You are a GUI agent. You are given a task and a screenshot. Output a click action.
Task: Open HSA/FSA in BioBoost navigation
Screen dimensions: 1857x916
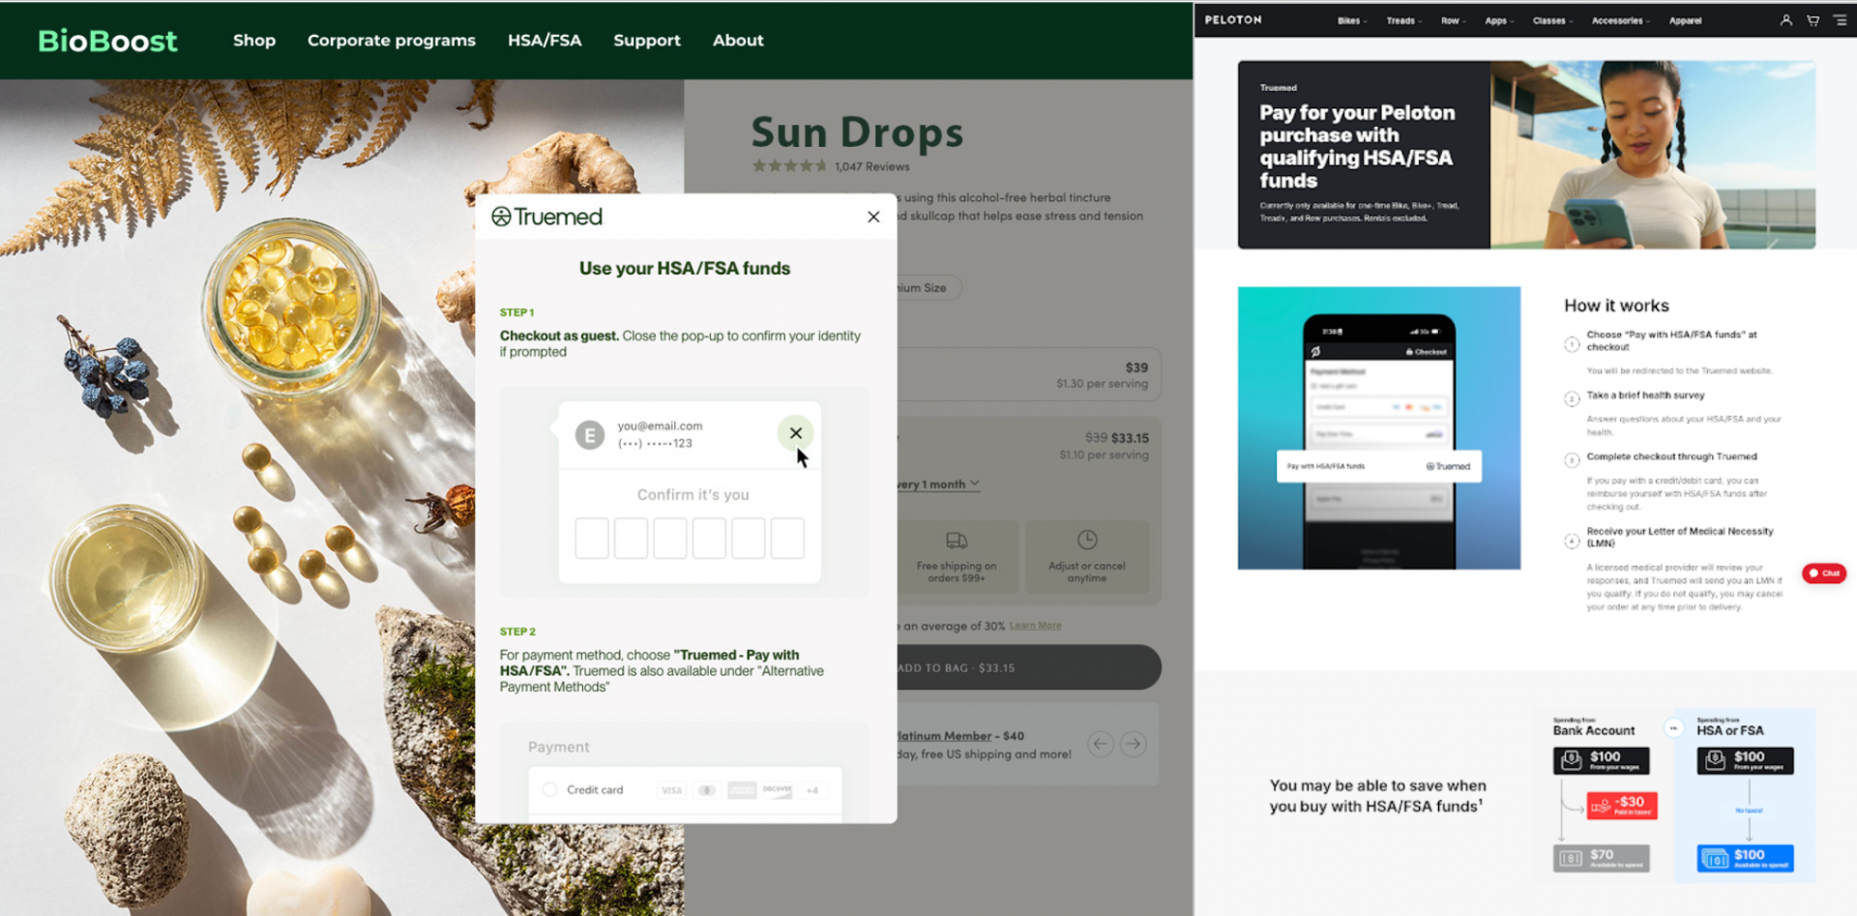coord(545,41)
